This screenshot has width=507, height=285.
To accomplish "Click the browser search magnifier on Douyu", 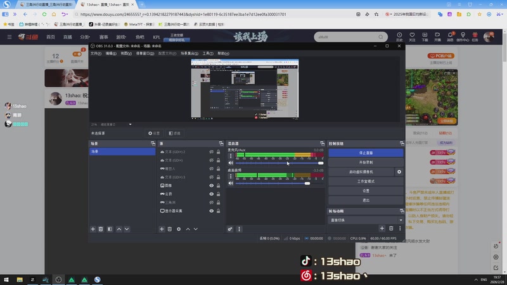I will [x=381, y=37].
